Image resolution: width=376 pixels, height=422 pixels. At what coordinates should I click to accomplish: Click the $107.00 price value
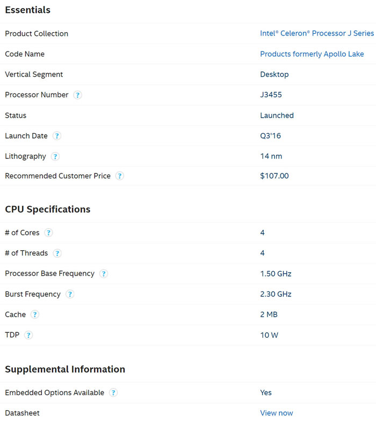point(274,176)
